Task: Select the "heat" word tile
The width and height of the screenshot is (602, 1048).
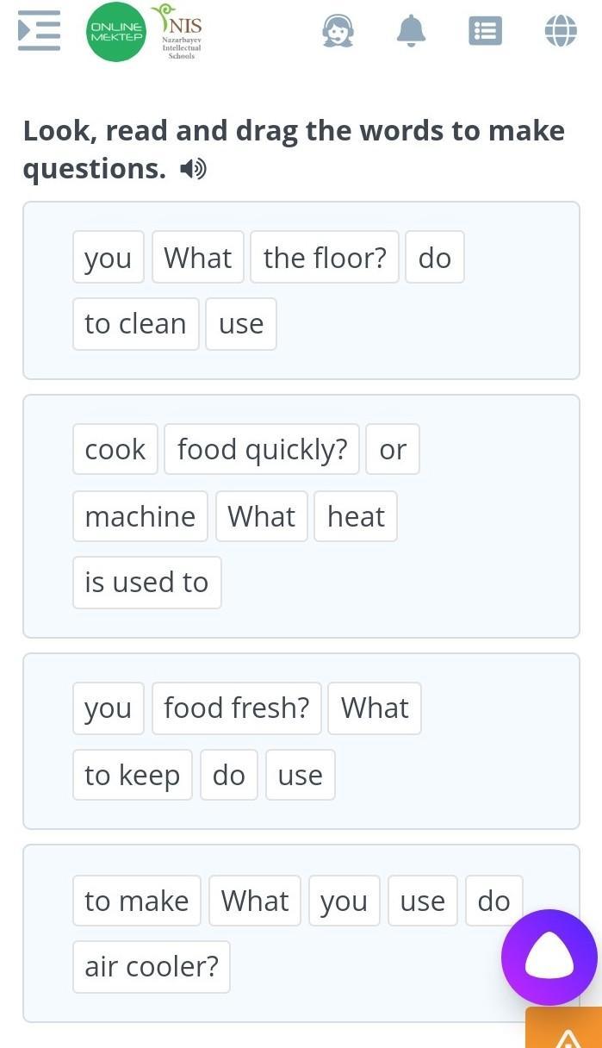Action: (x=356, y=516)
